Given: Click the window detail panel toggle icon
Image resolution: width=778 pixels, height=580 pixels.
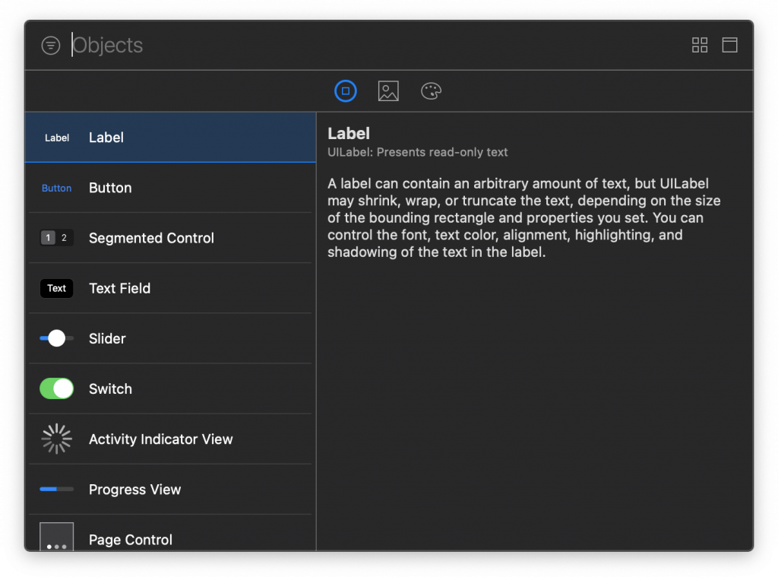Looking at the screenshot, I should pyautogui.click(x=729, y=45).
